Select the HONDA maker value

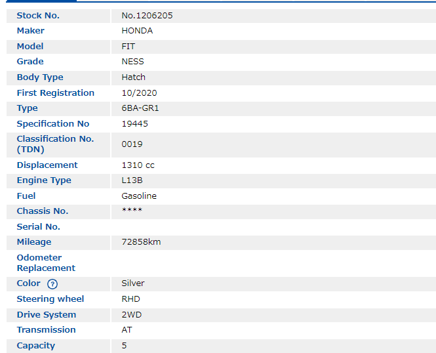tap(137, 31)
